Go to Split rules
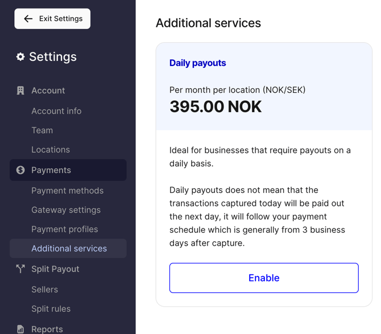The height and width of the screenshot is (334, 381). click(51, 309)
